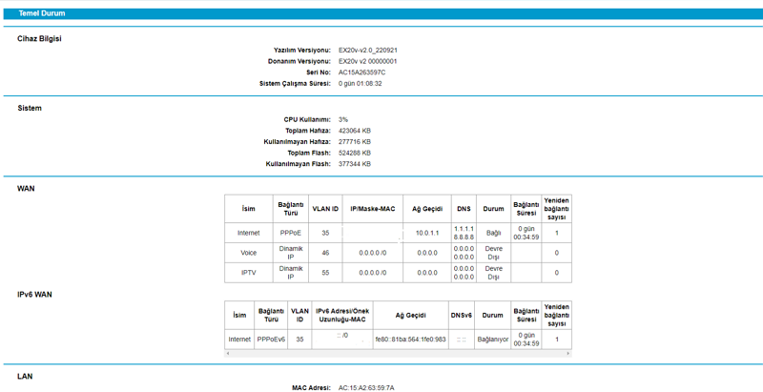This screenshot has width=763, height=392.
Task: Select the IPTV row in WAN table
Action: pos(248,273)
